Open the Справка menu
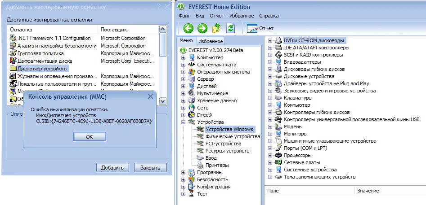The image size is (426, 205). 269,16
